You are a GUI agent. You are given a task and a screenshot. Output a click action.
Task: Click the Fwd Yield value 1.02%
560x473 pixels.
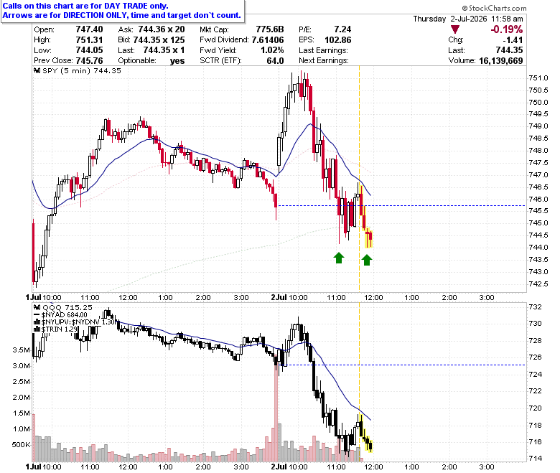(x=272, y=50)
